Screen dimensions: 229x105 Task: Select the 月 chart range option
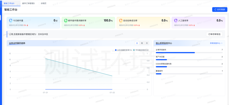click(147, 43)
